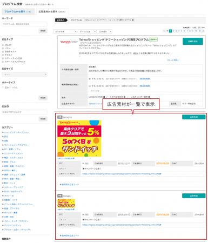
Task: Select the スマートフォンテキスト radio option
Action: 3,62
